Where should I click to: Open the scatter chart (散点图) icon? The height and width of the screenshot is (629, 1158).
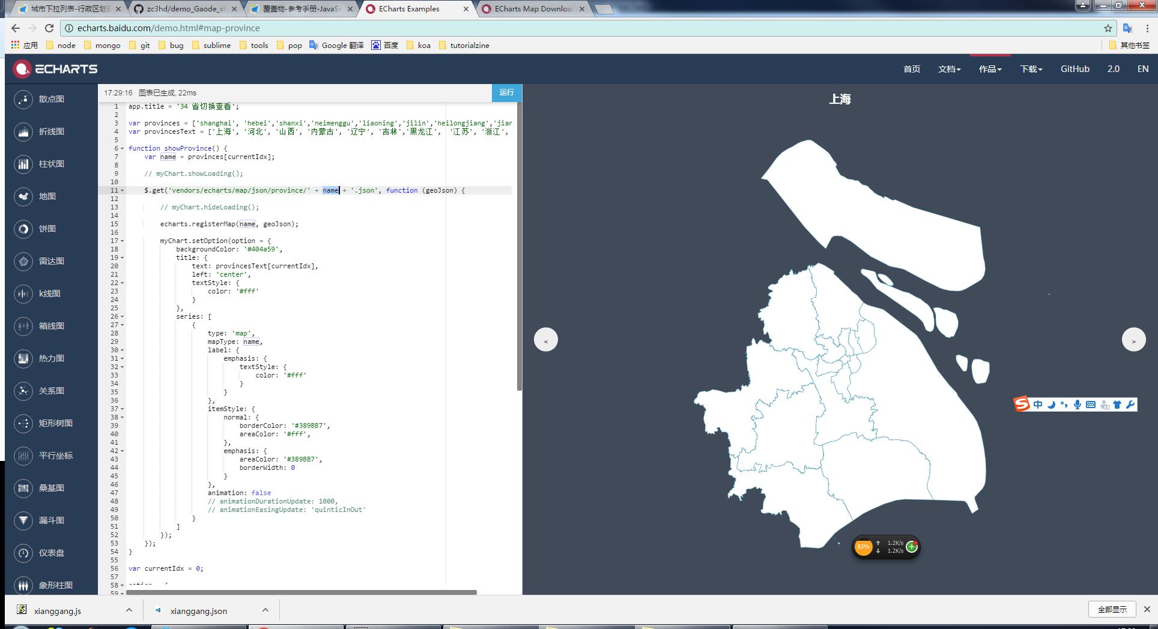pos(23,100)
